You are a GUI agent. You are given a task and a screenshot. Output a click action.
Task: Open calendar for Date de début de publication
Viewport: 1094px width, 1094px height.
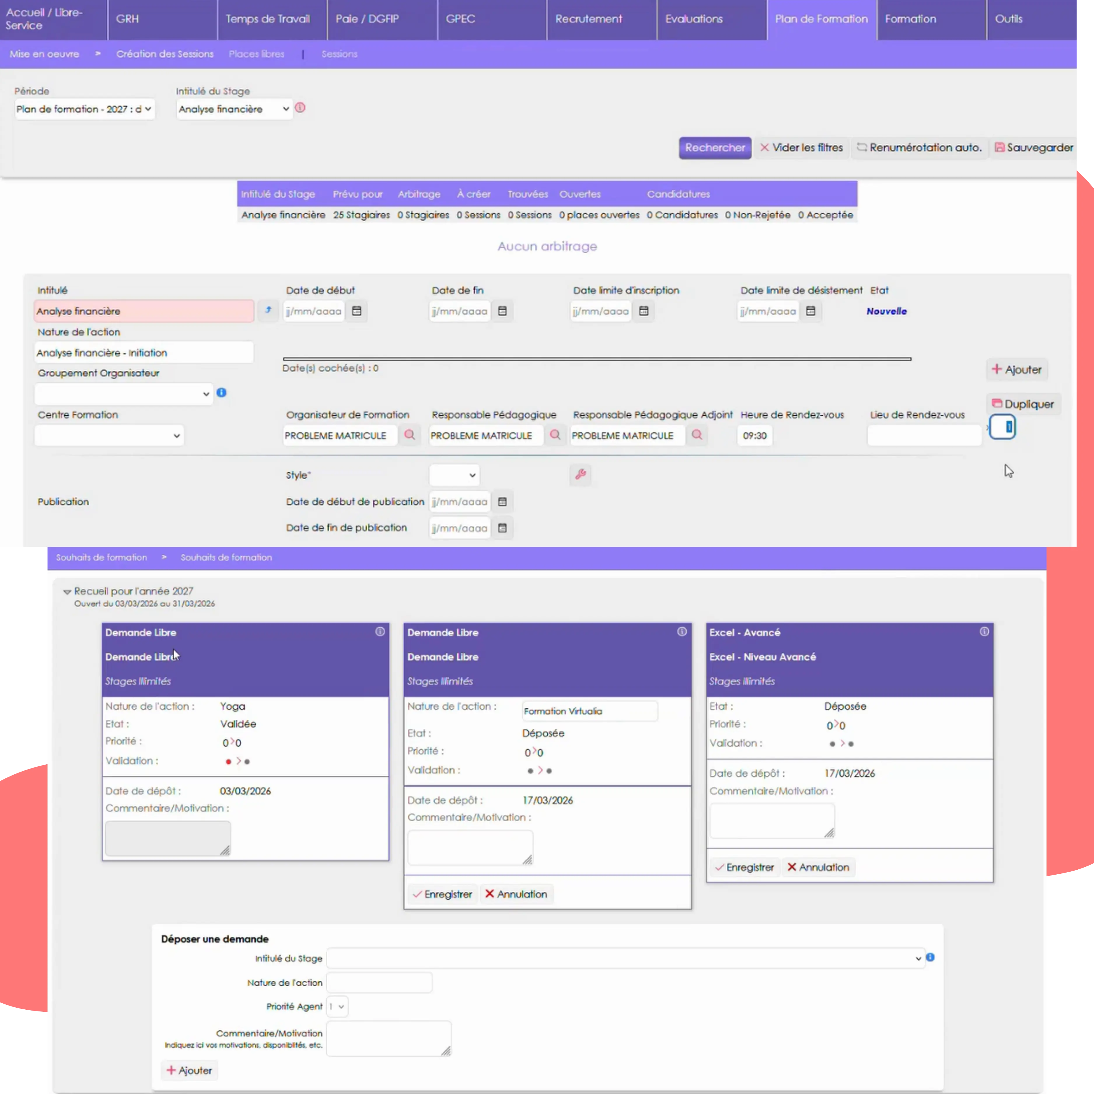(502, 502)
